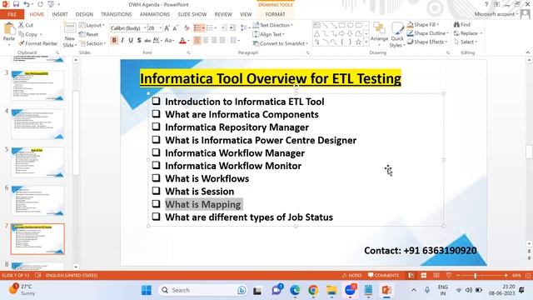533x300 pixels.
Task: Switch to the DESIGN tab
Action: pos(84,14)
